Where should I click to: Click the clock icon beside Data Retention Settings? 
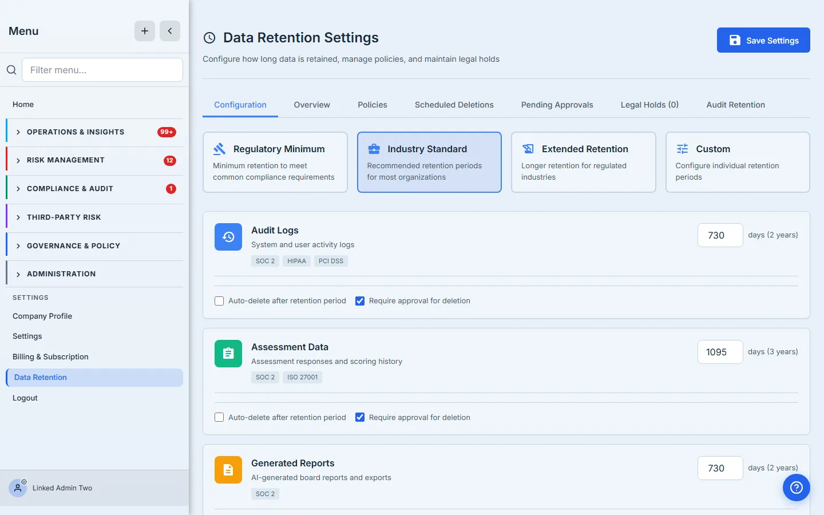[209, 38]
